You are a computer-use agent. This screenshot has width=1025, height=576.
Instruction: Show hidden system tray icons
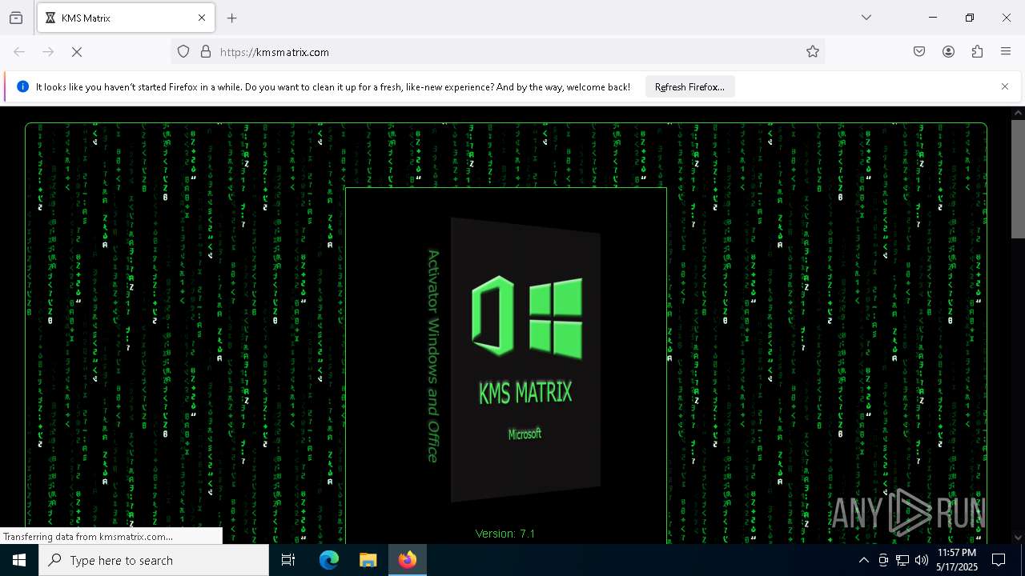(863, 560)
